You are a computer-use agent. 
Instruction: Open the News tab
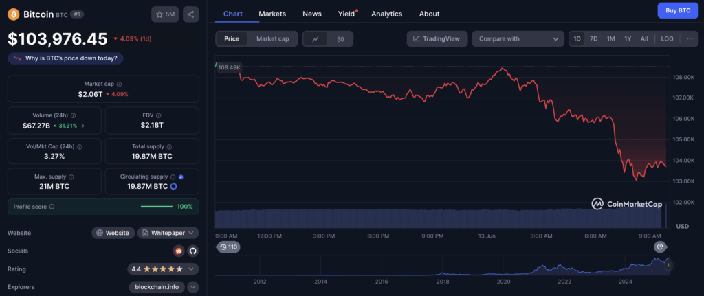point(312,14)
